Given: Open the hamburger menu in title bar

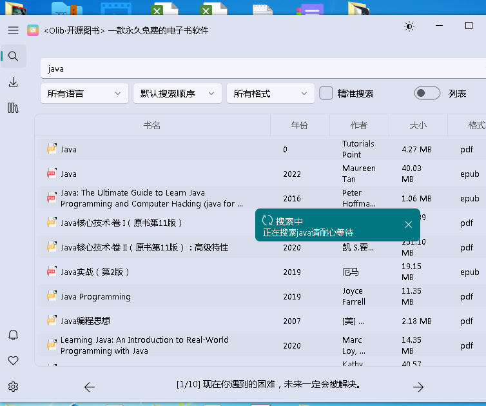Looking at the screenshot, I should pyautogui.click(x=13, y=30).
